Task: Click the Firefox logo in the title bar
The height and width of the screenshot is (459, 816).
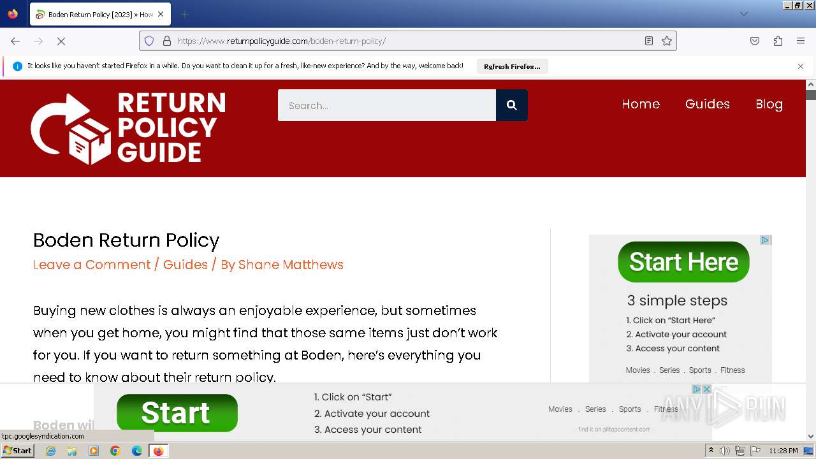Action: tap(13, 14)
